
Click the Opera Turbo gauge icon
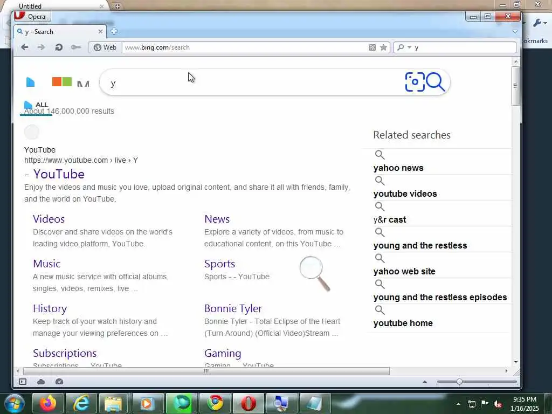59,382
